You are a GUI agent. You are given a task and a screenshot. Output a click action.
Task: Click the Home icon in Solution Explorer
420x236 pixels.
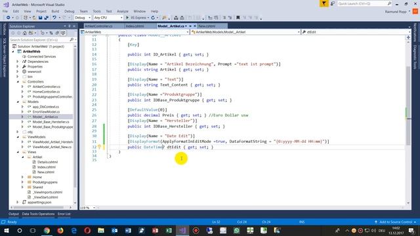point(25,33)
